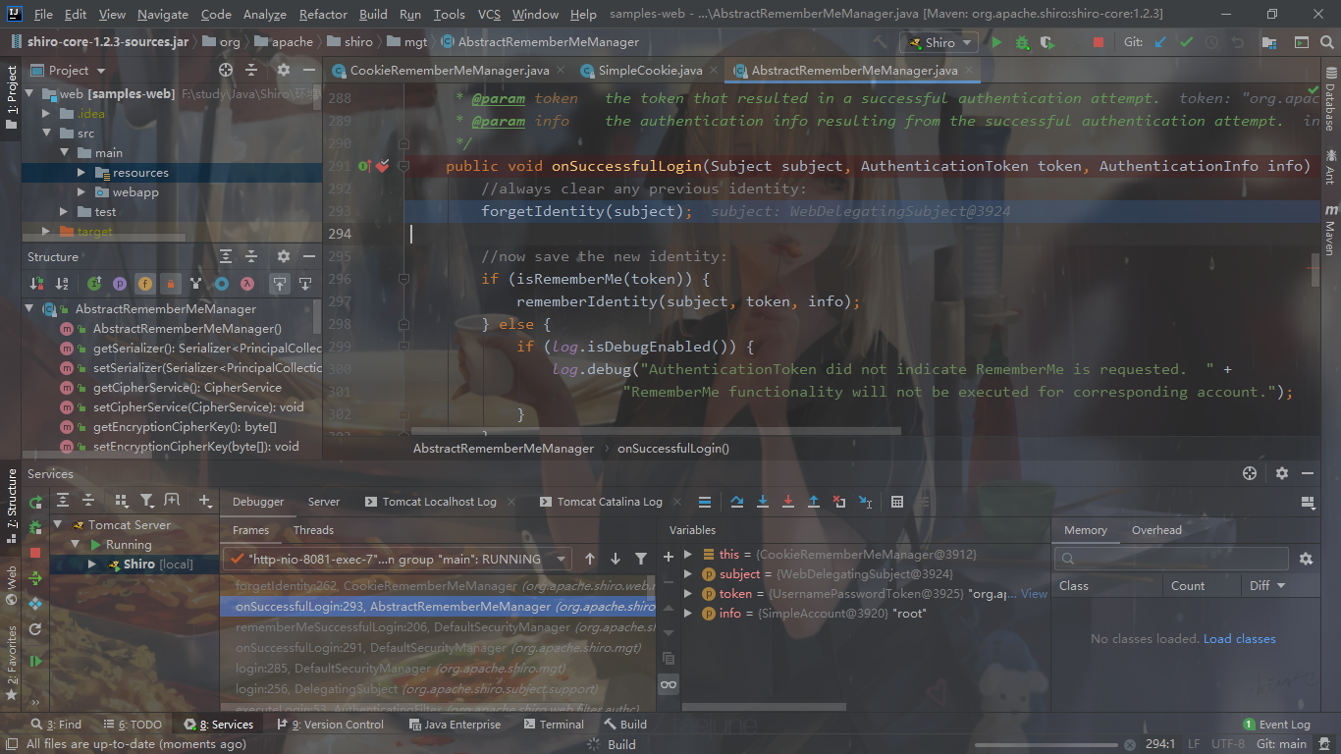Click the Load classes link
Image resolution: width=1341 pixels, height=754 pixels.
(x=1240, y=639)
